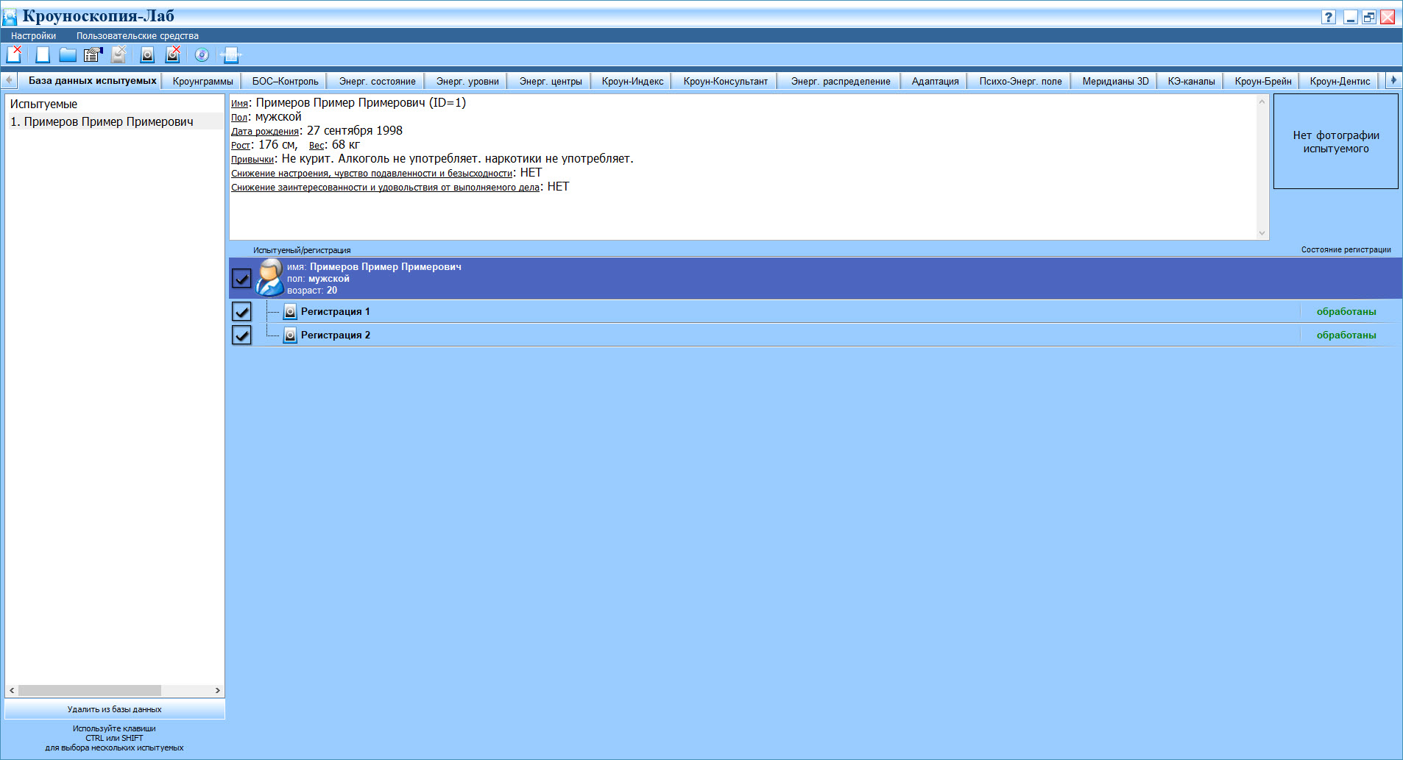The image size is (1403, 760).
Task: Click the properties sheet with hand icon
Action: coord(93,54)
